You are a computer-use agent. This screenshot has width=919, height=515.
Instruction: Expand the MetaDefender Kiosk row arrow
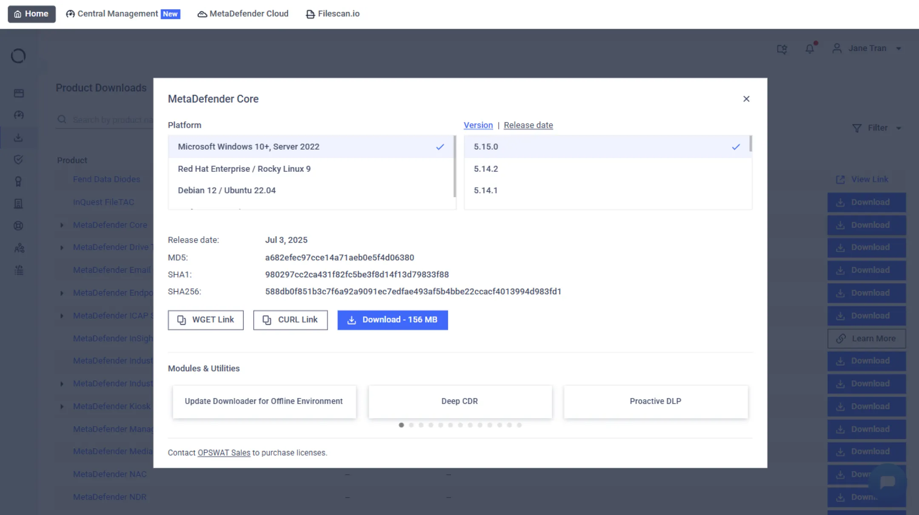[x=62, y=407]
